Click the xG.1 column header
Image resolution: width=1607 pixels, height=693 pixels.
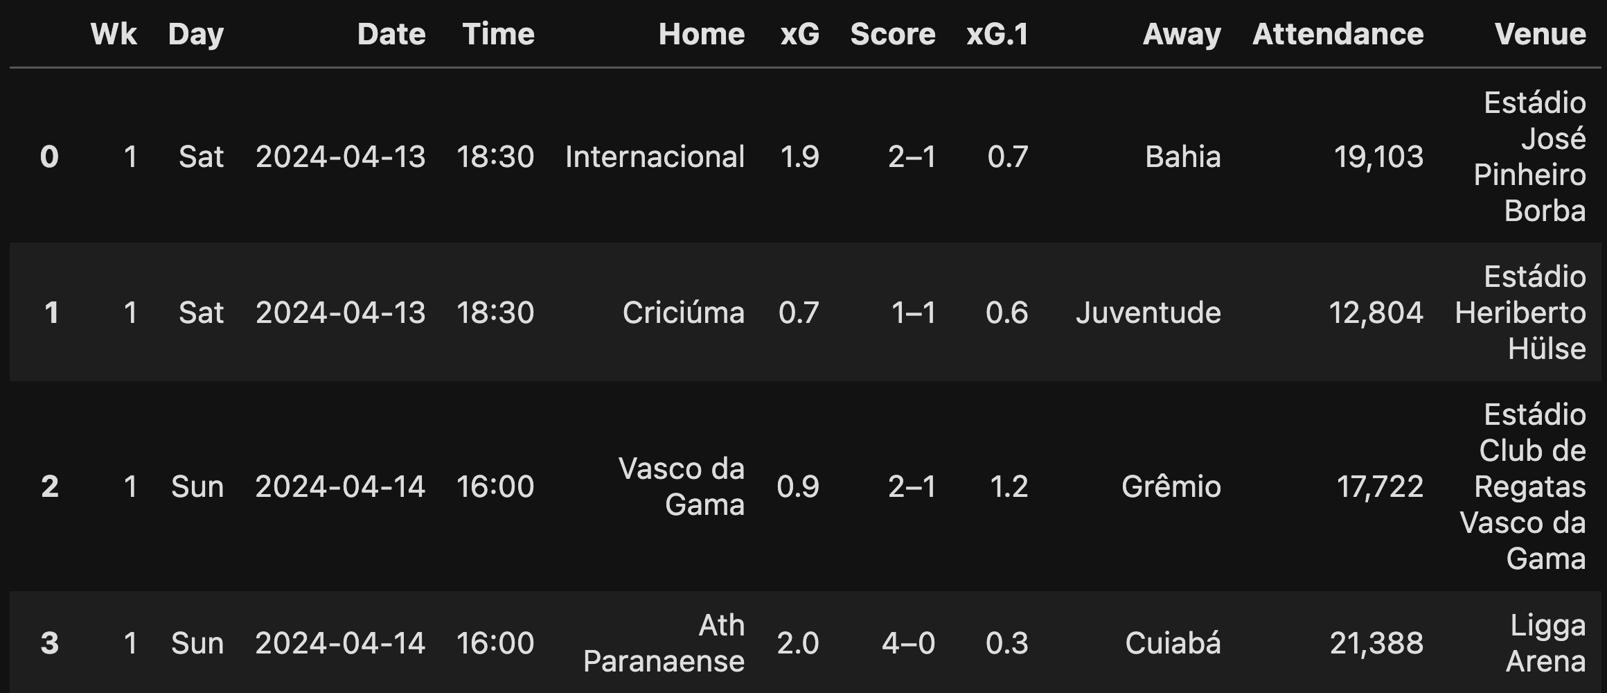pos(997,34)
